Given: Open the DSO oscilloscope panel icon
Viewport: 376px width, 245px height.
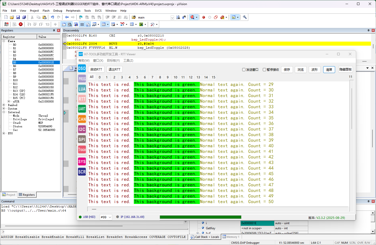Looking at the screenshot, I should pyautogui.click(x=82, y=68).
